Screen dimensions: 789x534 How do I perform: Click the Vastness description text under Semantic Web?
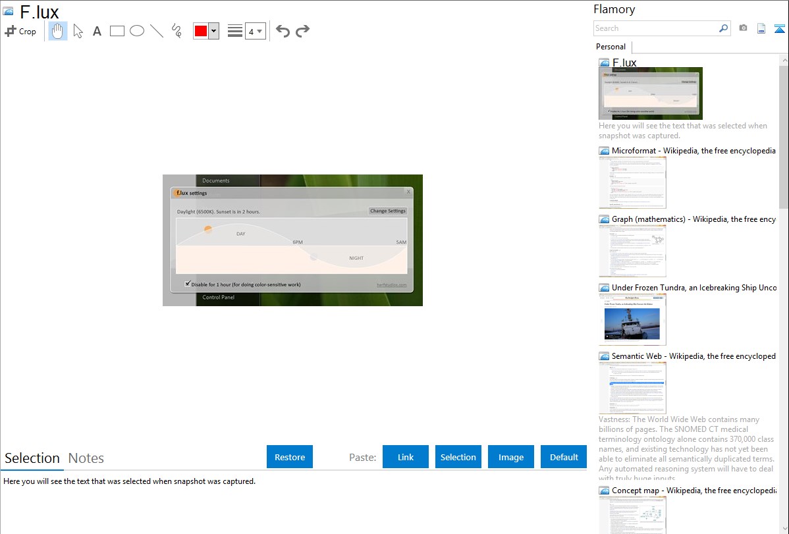(x=686, y=448)
